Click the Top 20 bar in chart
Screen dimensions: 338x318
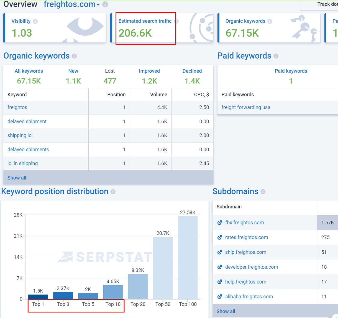(138, 287)
